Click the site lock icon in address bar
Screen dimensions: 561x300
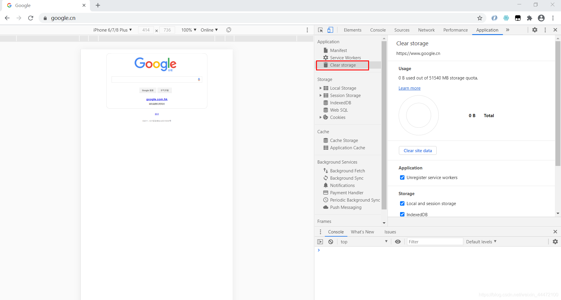pyautogui.click(x=45, y=18)
